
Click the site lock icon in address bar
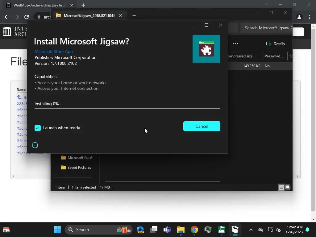(39, 17)
